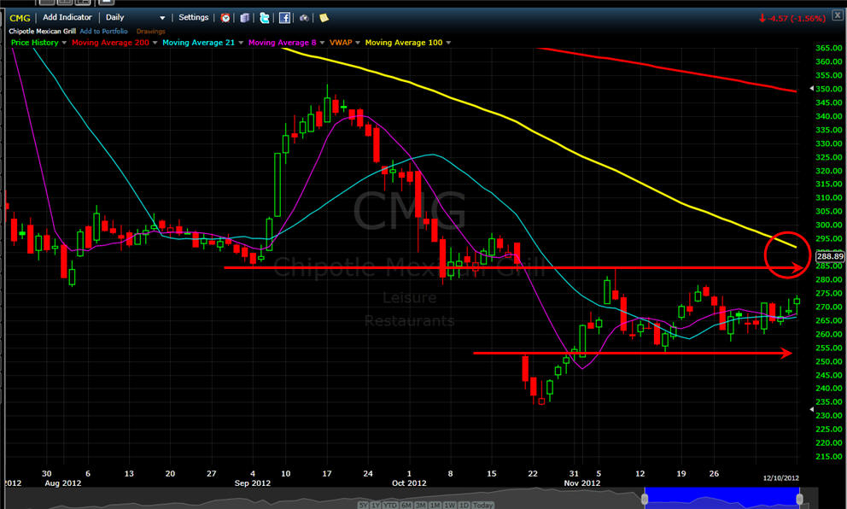Open the Settings menu
The height and width of the screenshot is (509, 847).
(193, 17)
